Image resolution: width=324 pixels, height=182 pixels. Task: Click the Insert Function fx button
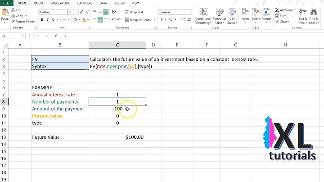[x=56, y=36]
